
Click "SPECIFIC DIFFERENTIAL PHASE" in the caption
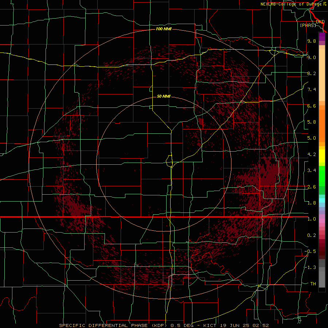click(104, 325)
